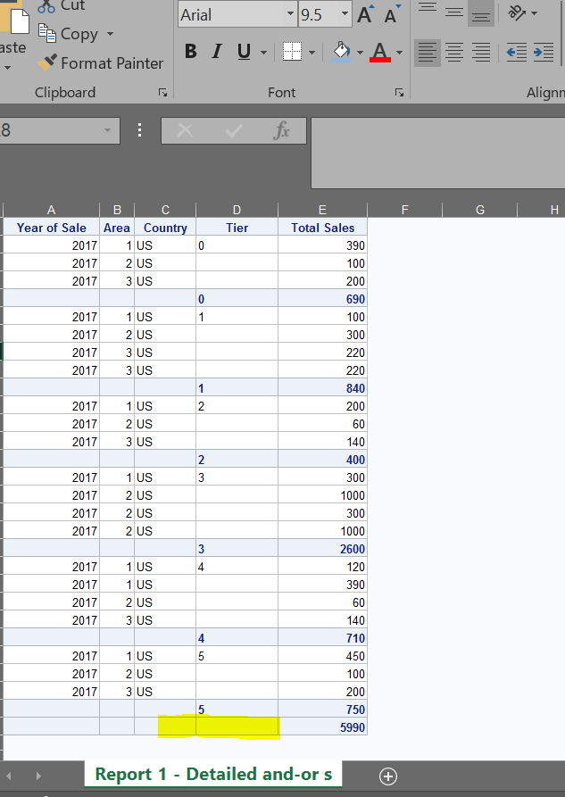This screenshot has height=797, width=565.
Task: Click the Copy icon
Action: tap(48, 34)
